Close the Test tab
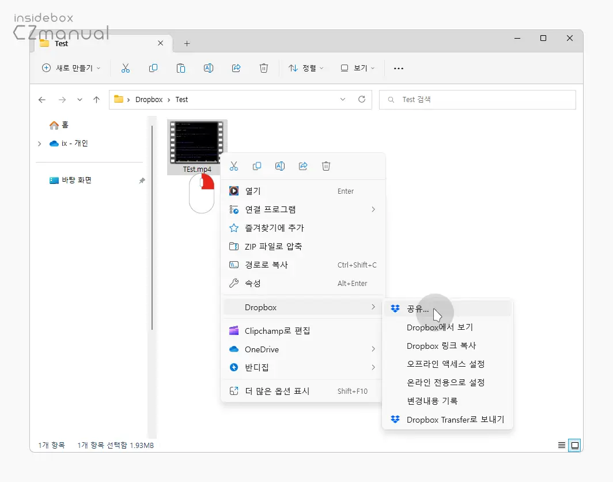The height and width of the screenshot is (482, 613). [x=160, y=43]
